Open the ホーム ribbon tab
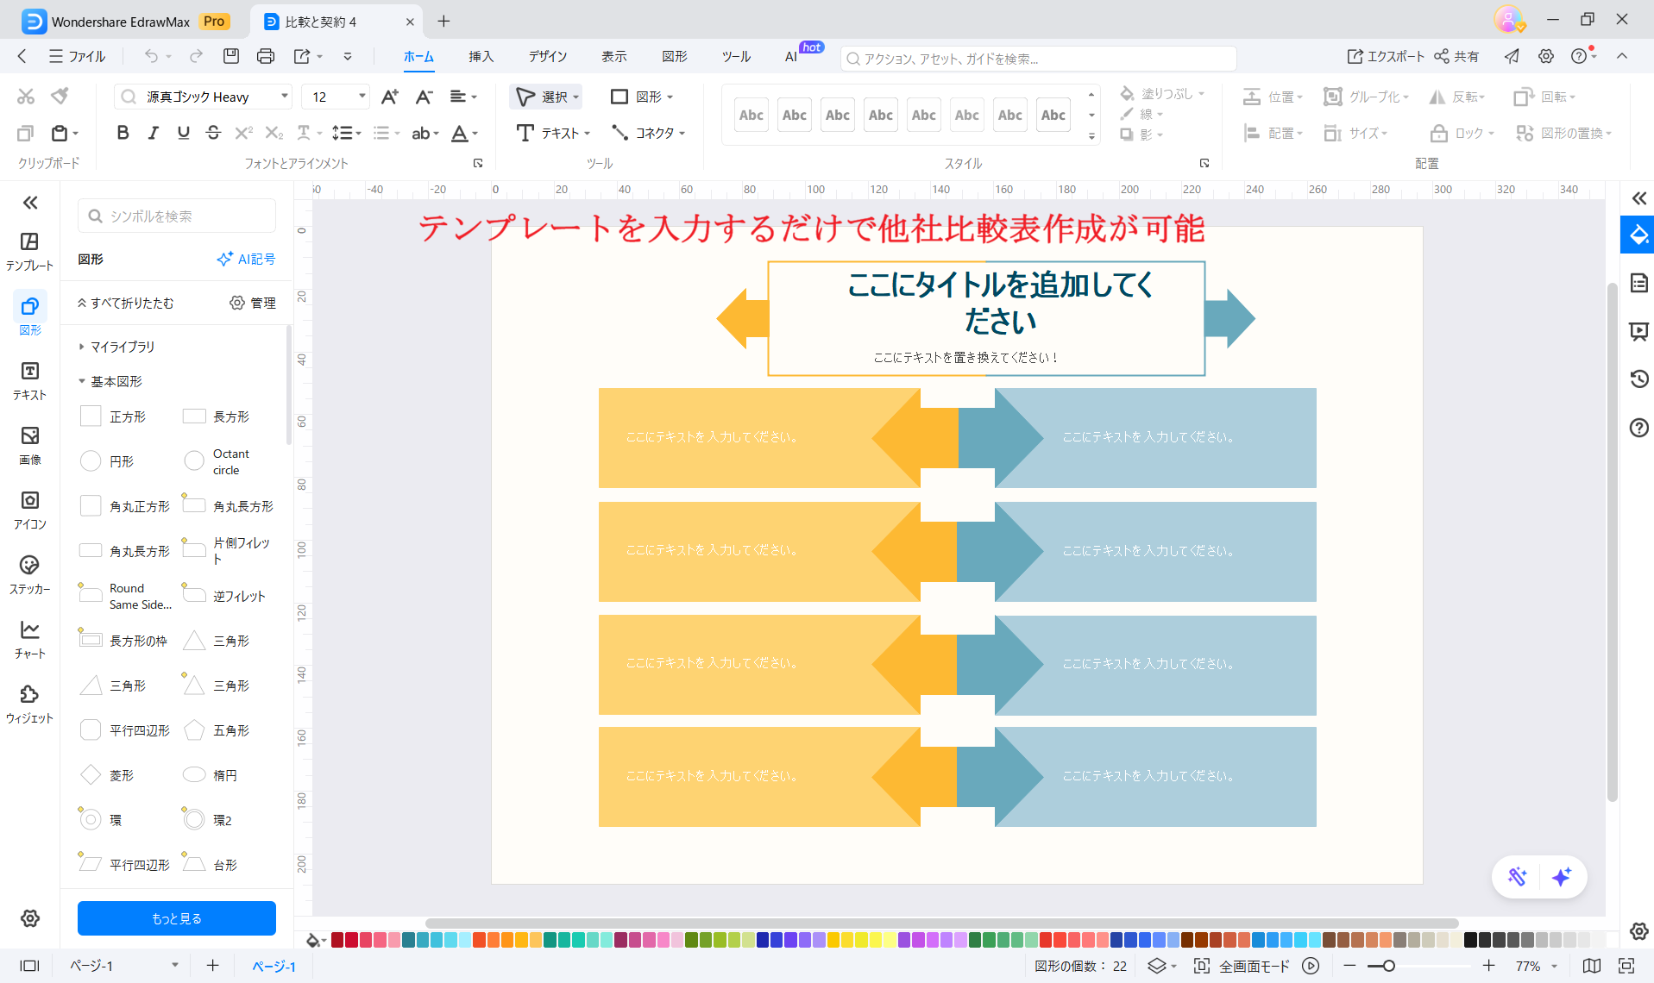Image resolution: width=1654 pixels, height=983 pixels. (418, 56)
